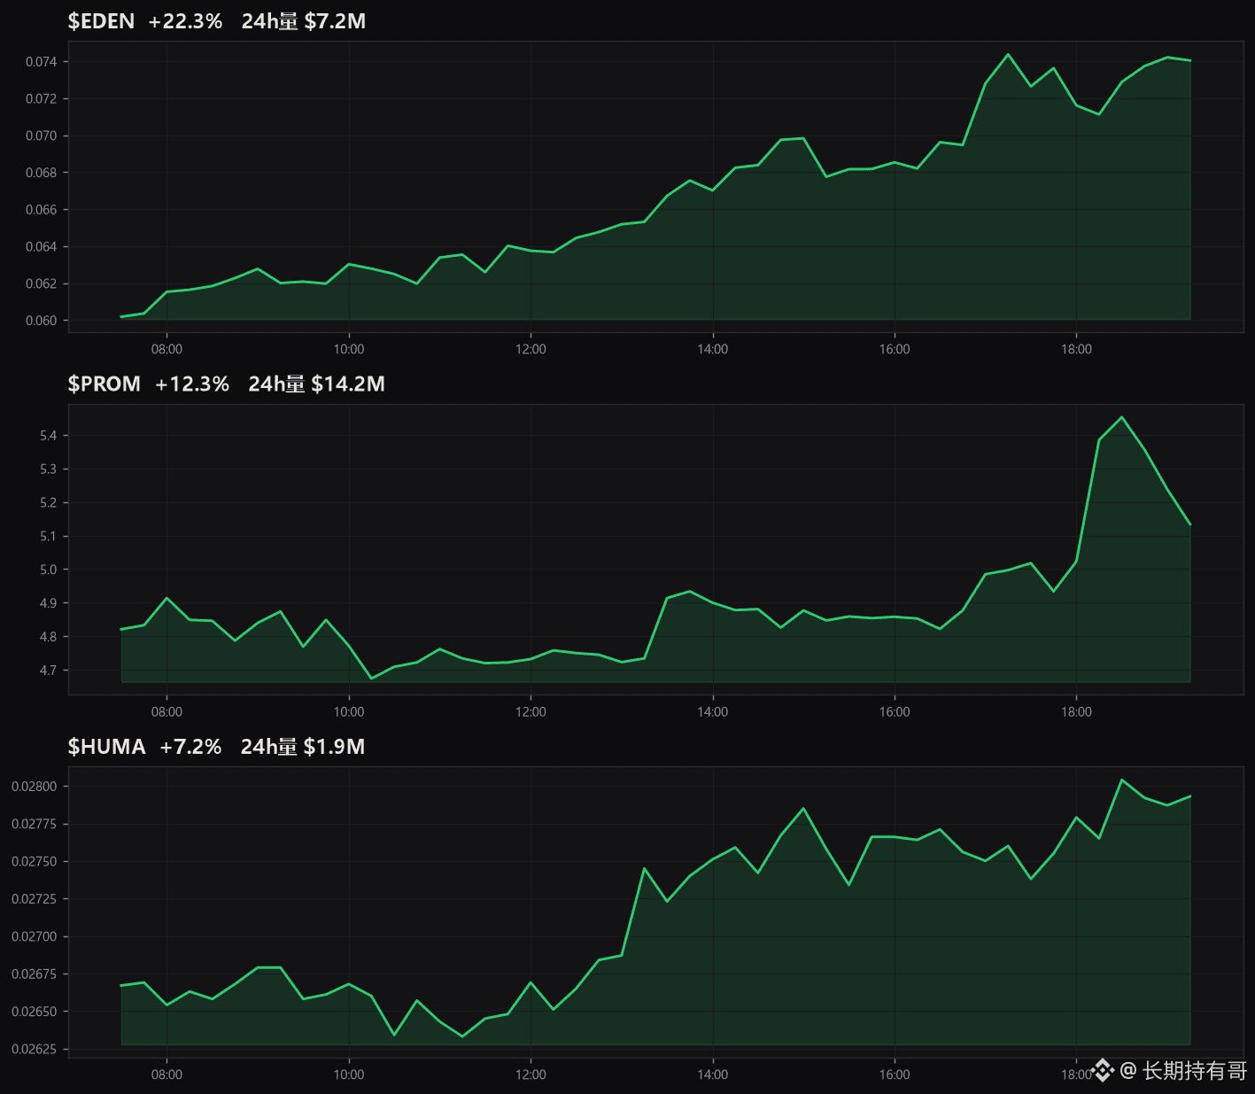1255x1094 pixels.
Task: Click the 0.02700 price axis label
Action: [x=34, y=936]
